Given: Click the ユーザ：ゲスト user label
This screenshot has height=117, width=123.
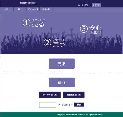Looking at the screenshot, I should 84,5.
